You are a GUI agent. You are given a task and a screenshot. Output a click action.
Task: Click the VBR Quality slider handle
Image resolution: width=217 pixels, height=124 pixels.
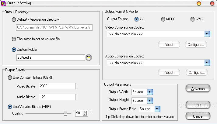coord(65,114)
